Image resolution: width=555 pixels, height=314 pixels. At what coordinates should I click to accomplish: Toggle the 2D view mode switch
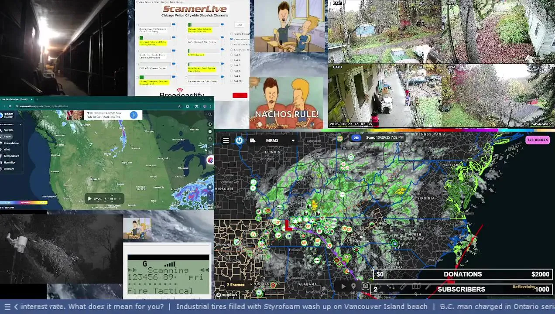356,137
